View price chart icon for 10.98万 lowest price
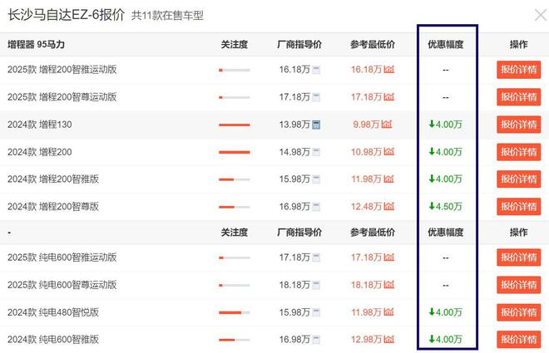 388,152
